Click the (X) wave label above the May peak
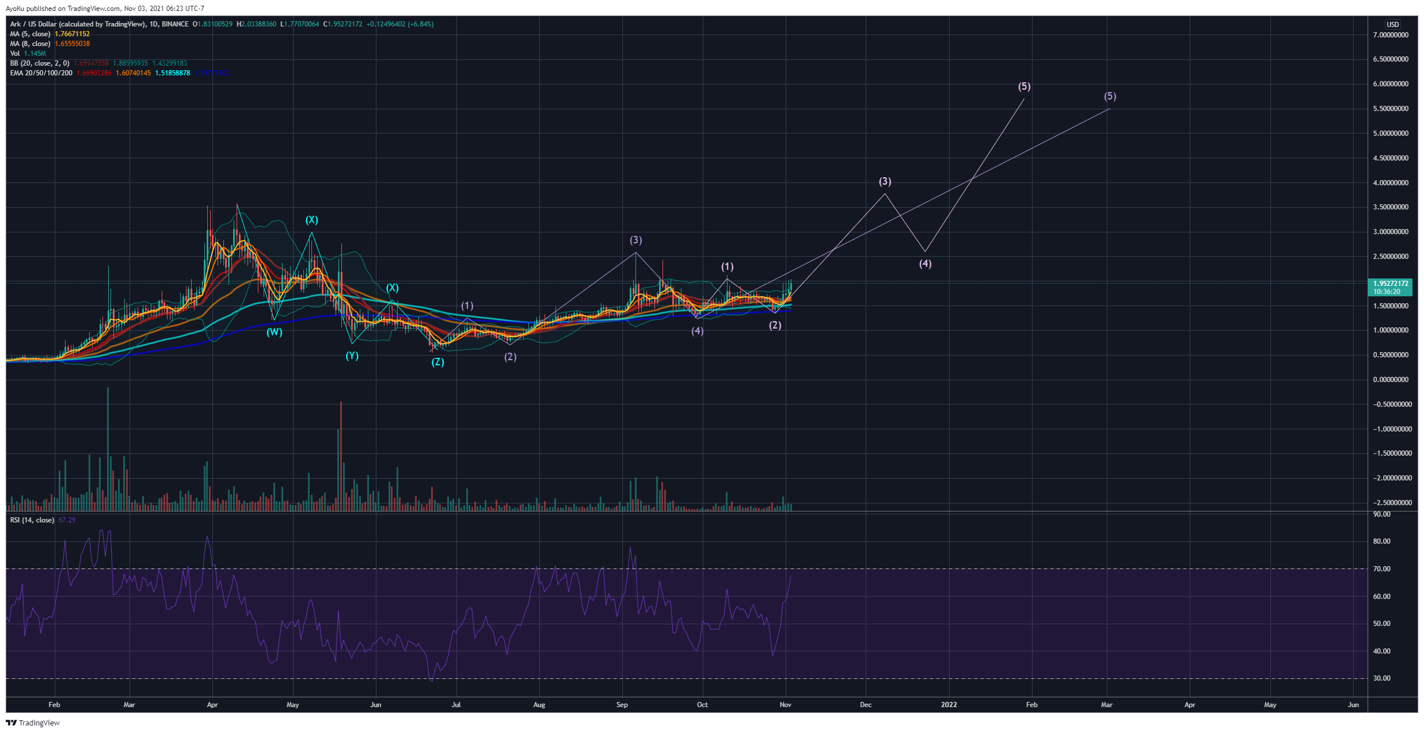Viewport: 1424px width, 733px height. click(x=311, y=220)
